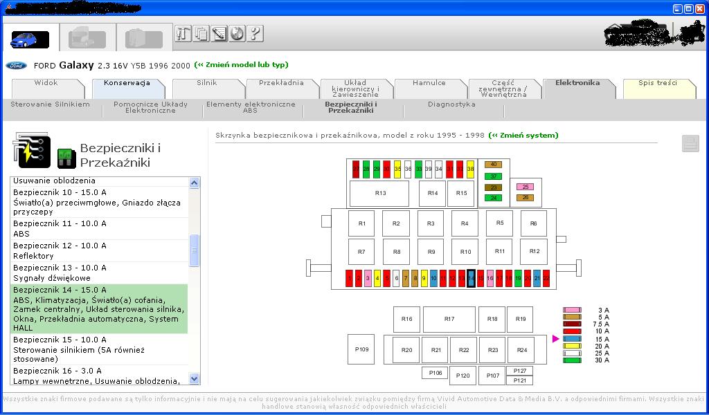
Task: Open the notepad edit toolbar icon
Action: tap(219, 33)
